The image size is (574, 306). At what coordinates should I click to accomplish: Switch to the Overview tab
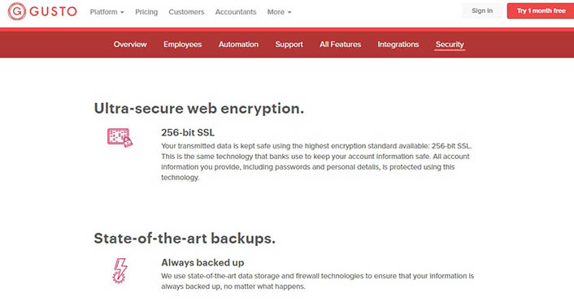130,45
